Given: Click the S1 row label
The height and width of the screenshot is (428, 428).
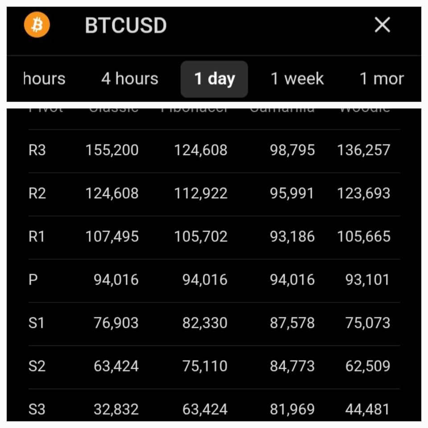Looking at the screenshot, I should pyautogui.click(x=37, y=323).
